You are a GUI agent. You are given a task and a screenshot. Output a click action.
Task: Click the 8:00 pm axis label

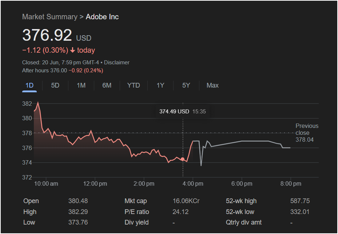[x=291, y=184]
